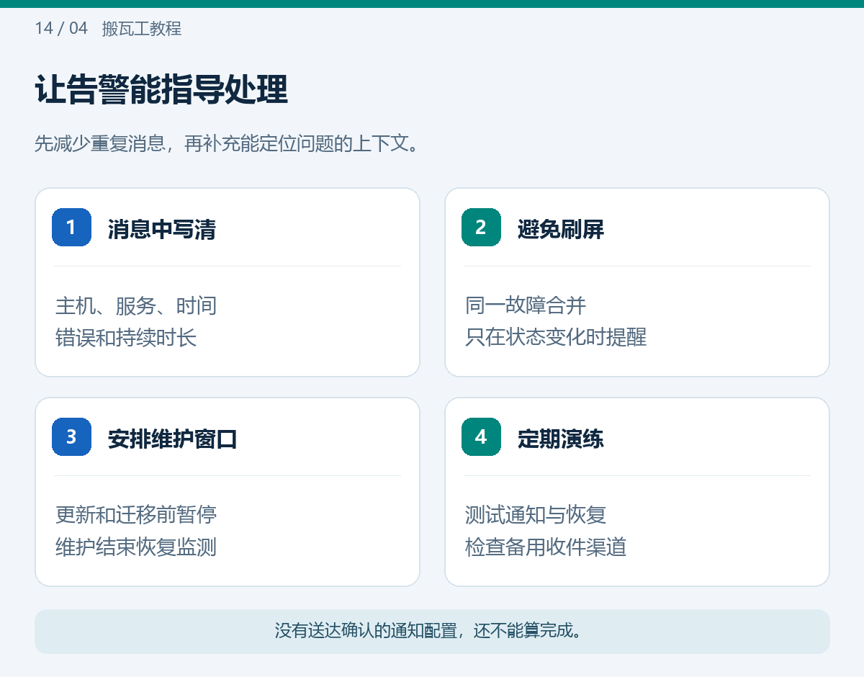The height and width of the screenshot is (677, 864).
Task: Click the blue number 1 badge
Action: pyautogui.click(x=71, y=227)
